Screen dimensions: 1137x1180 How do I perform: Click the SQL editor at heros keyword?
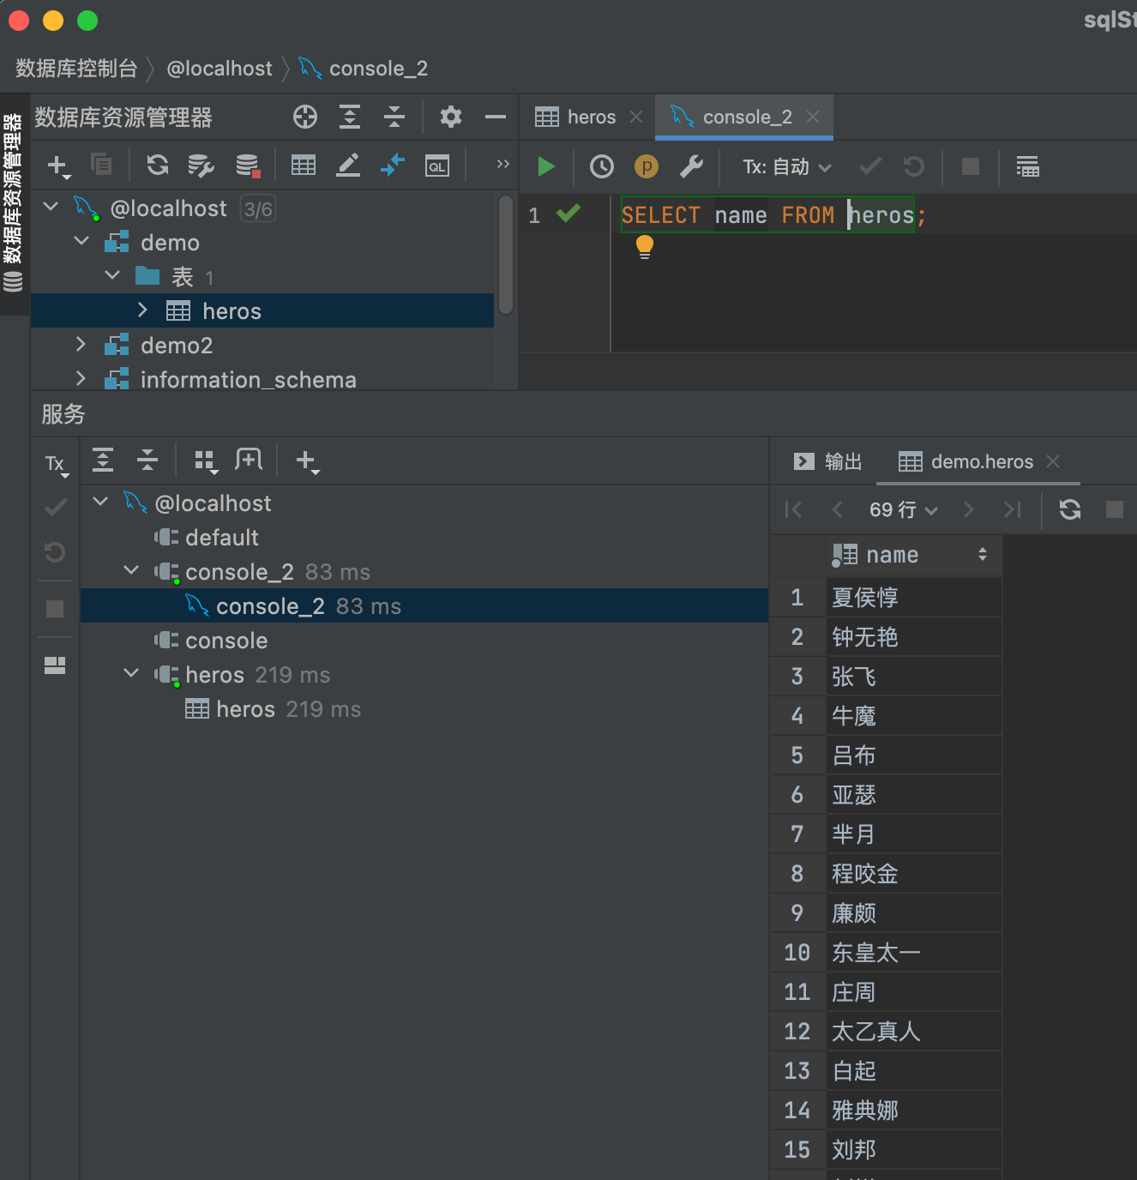[881, 215]
